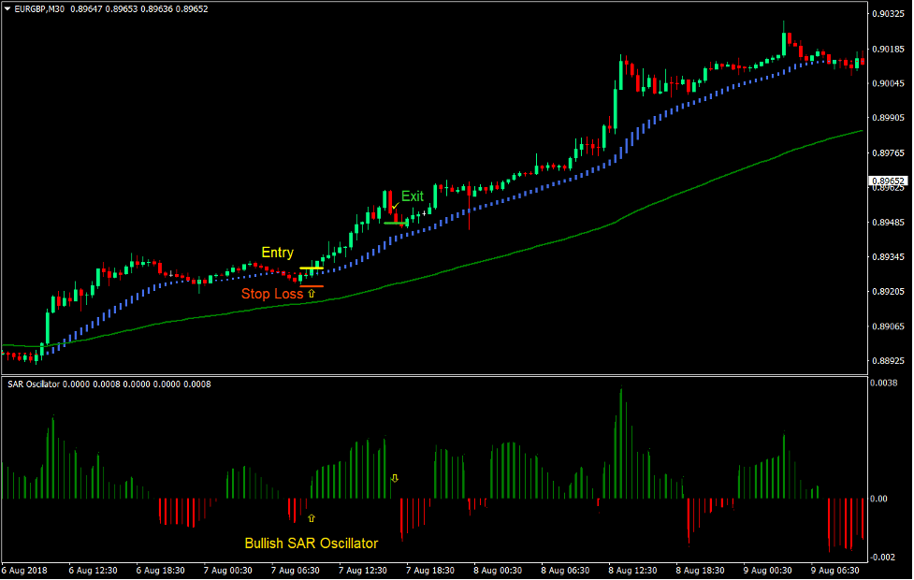Click the Bullish SAR Oscillator text
Screen dimensions: 914x580
(x=311, y=543)
